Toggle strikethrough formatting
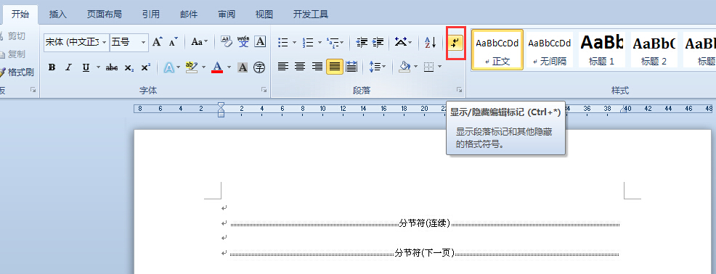716x274 pixels. (x=111, y=67)
